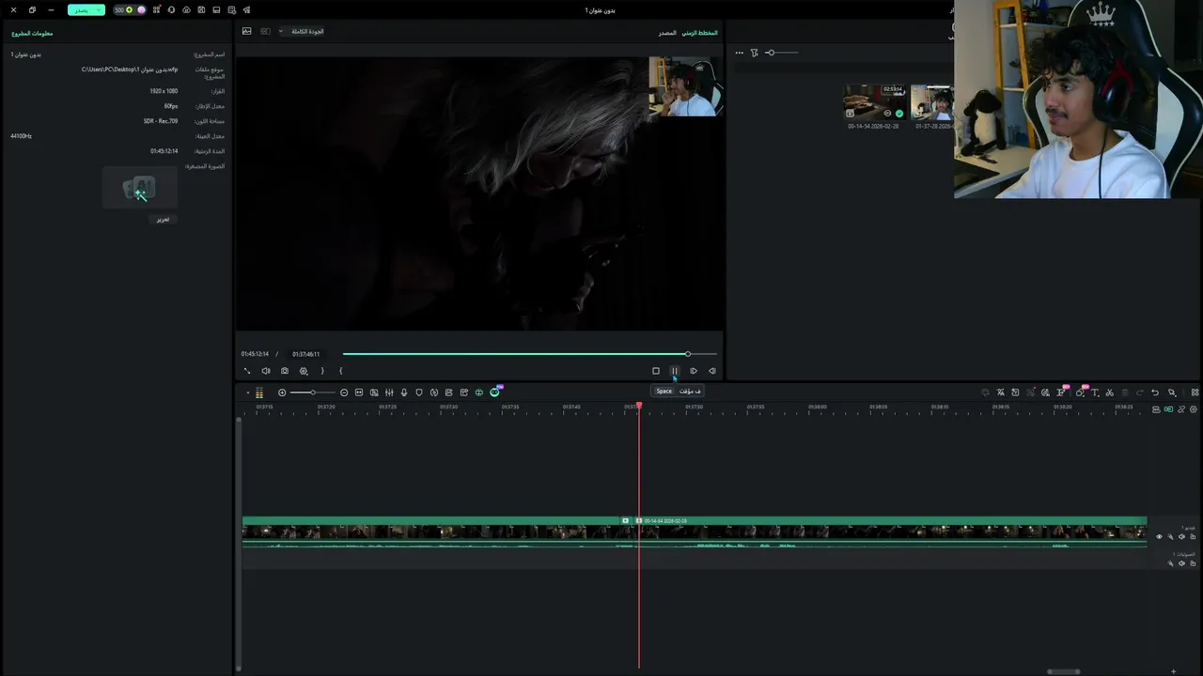
Task: Zoom out timeline with the minus icon
Action: click(344, 392)
